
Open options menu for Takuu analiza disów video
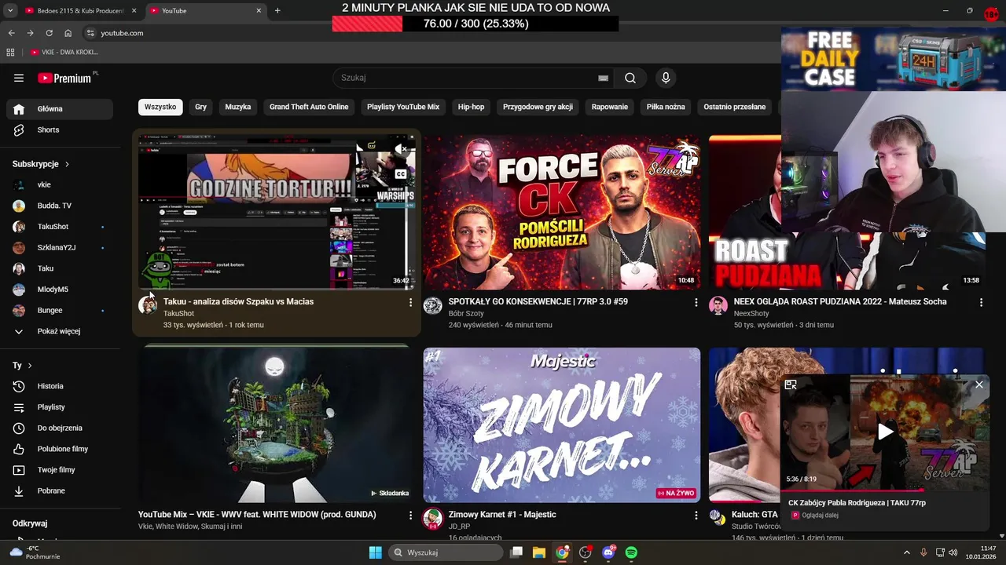[410, 302]
